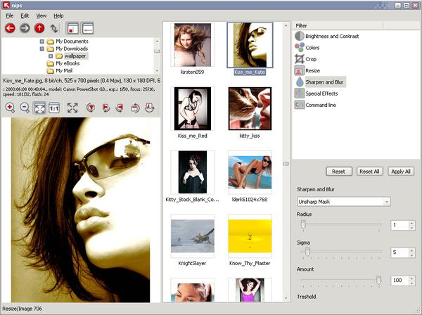Viewport: 422px width, 315px height.
Task: Open the Edit menu
Action: point(25,16)
